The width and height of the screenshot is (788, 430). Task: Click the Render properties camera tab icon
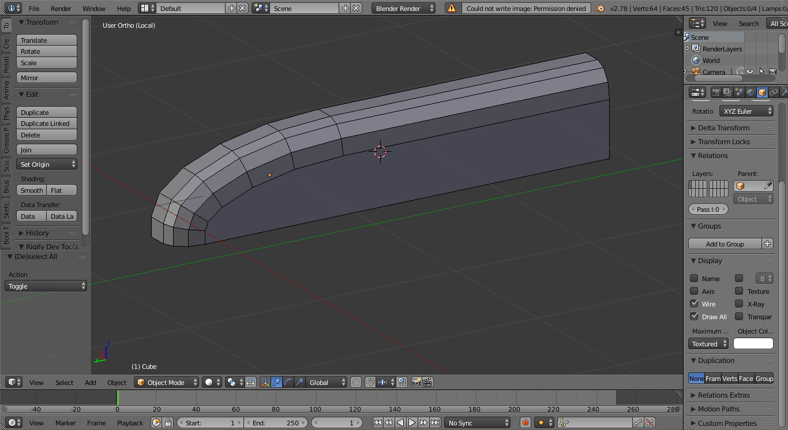(716, 92)
